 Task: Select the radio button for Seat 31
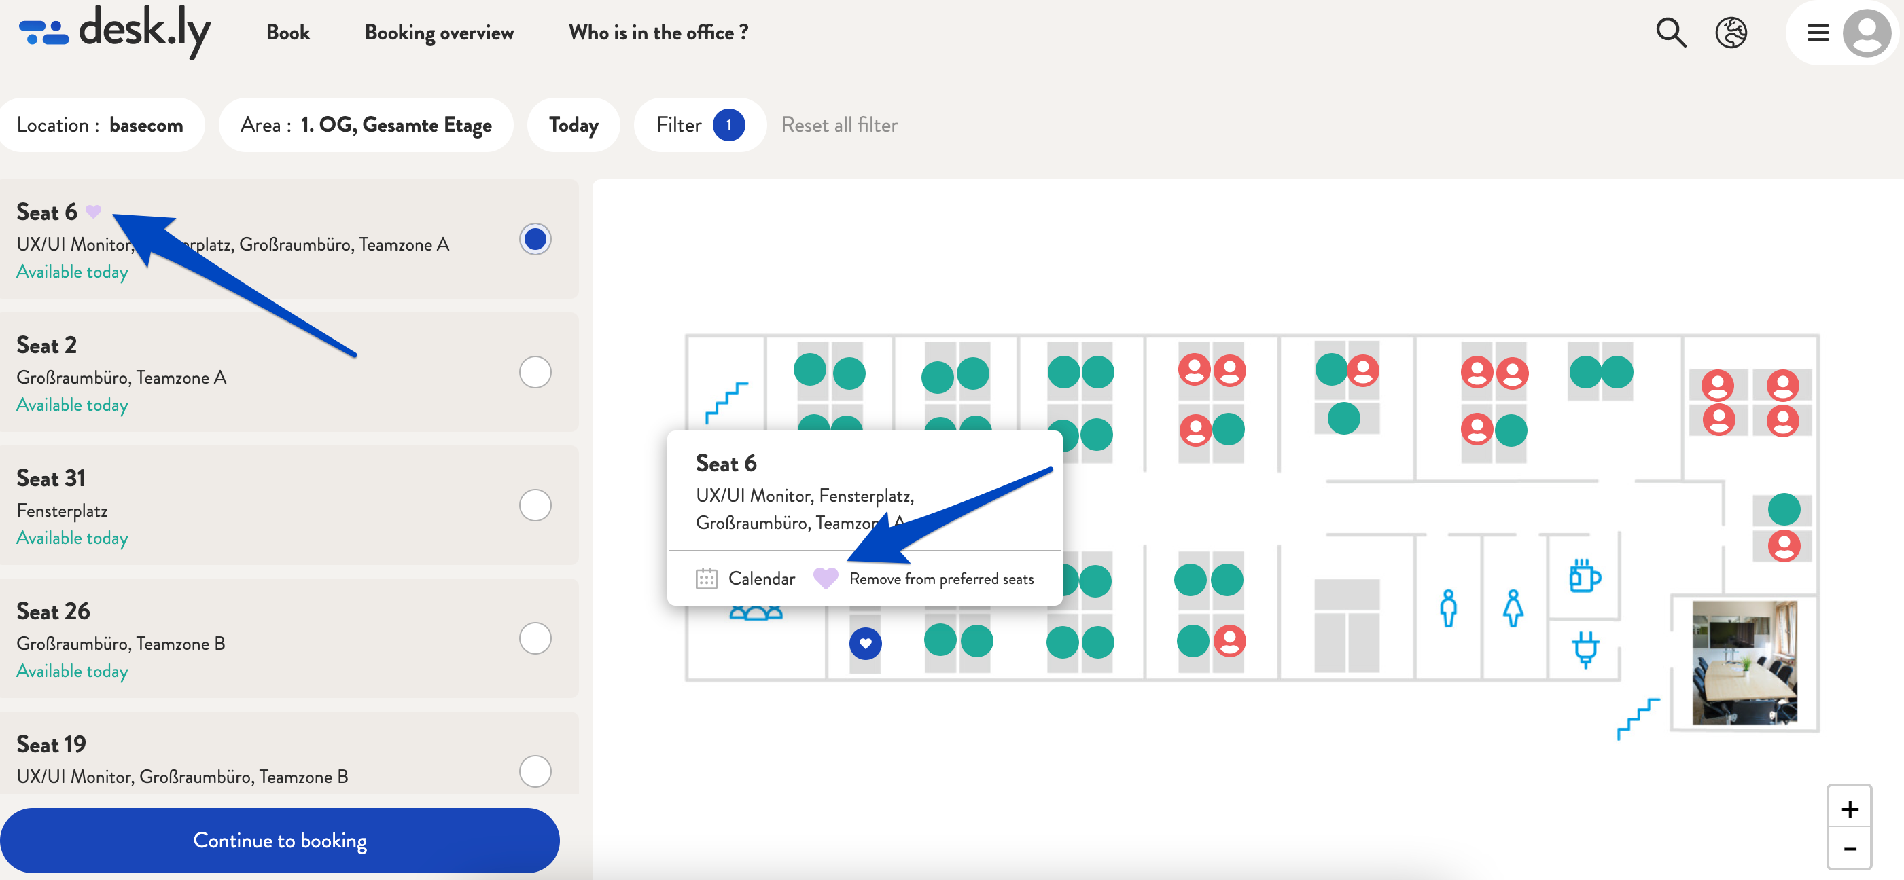534,505
